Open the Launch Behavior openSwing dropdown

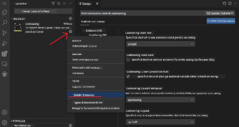(x=161, y=100)
